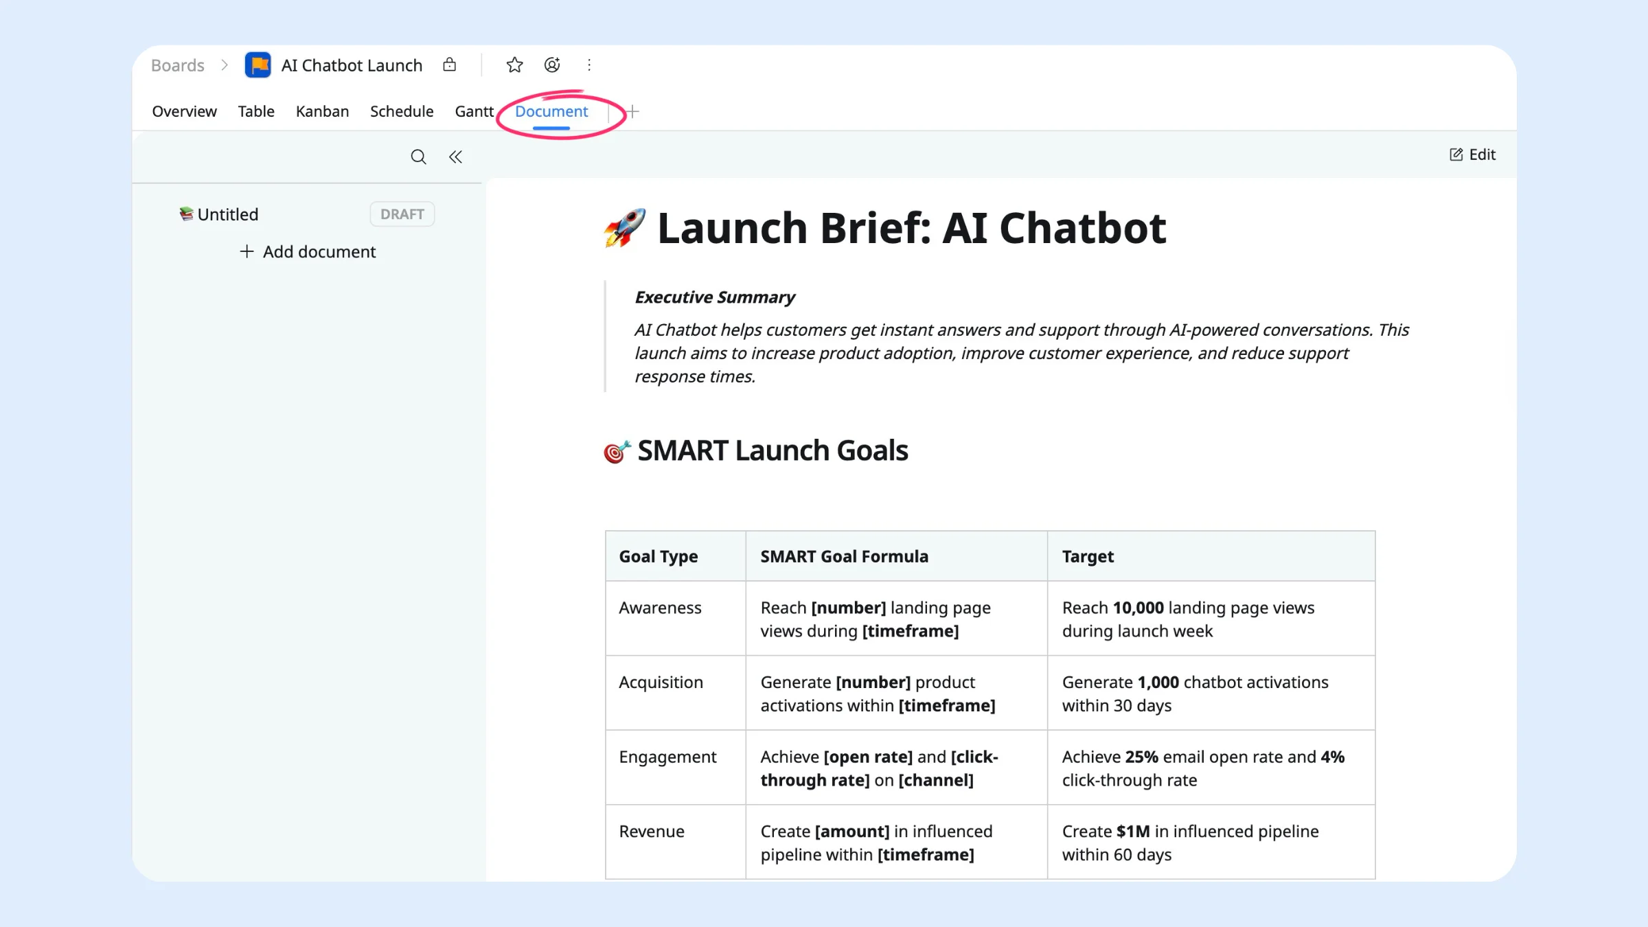Viewport: 1648px width, 927px height.
Task: Open the Schedule tab
Action: tap(402, 111)
